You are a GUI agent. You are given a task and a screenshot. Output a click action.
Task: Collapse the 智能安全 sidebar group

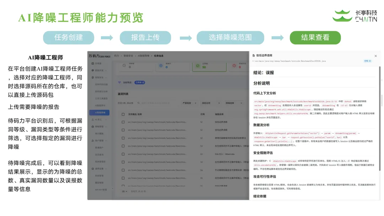[x=106, y=77]
